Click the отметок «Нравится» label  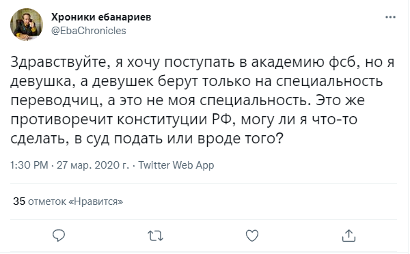tap(75, 201)
